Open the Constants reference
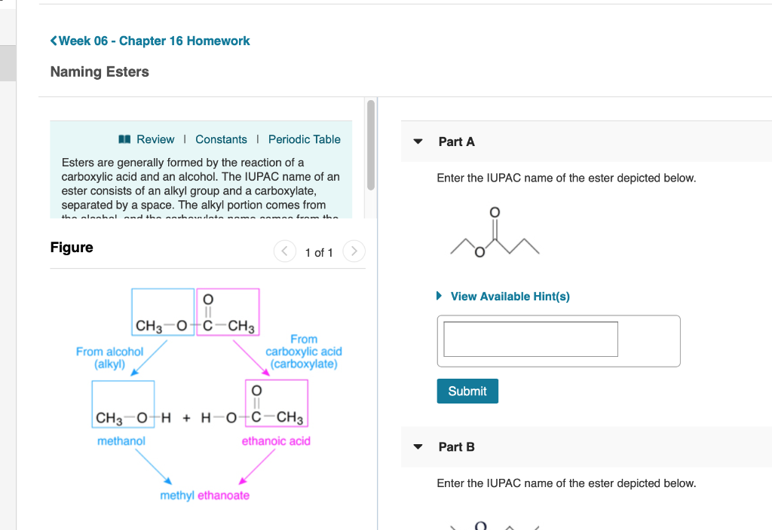The width and height of the screenshot is (772, 530). tap(221, 139)
